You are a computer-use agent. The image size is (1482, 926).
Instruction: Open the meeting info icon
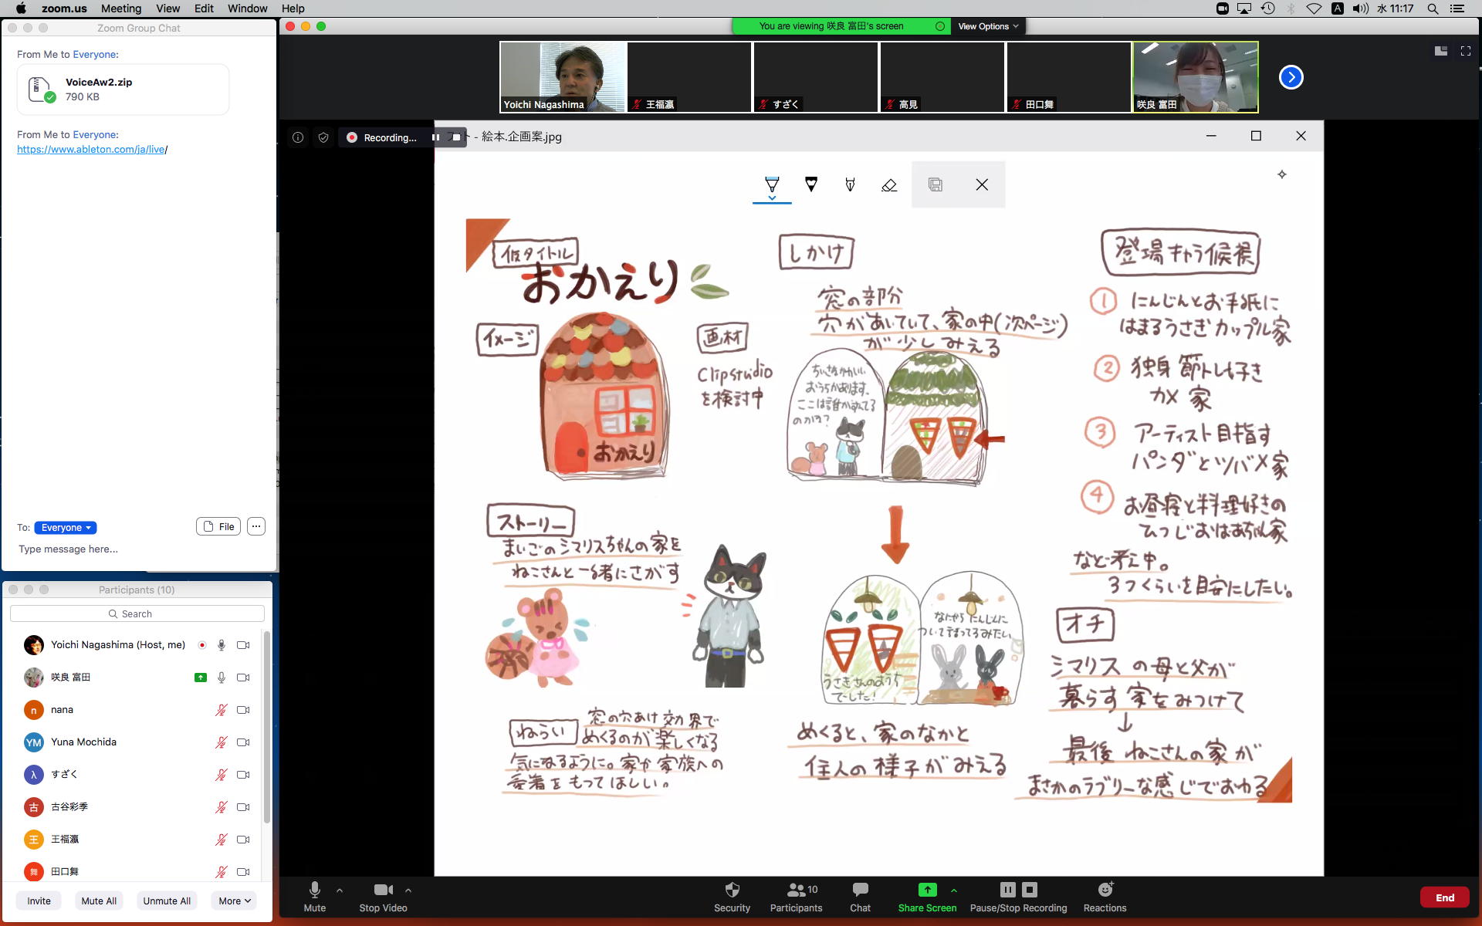click(298, 137)
